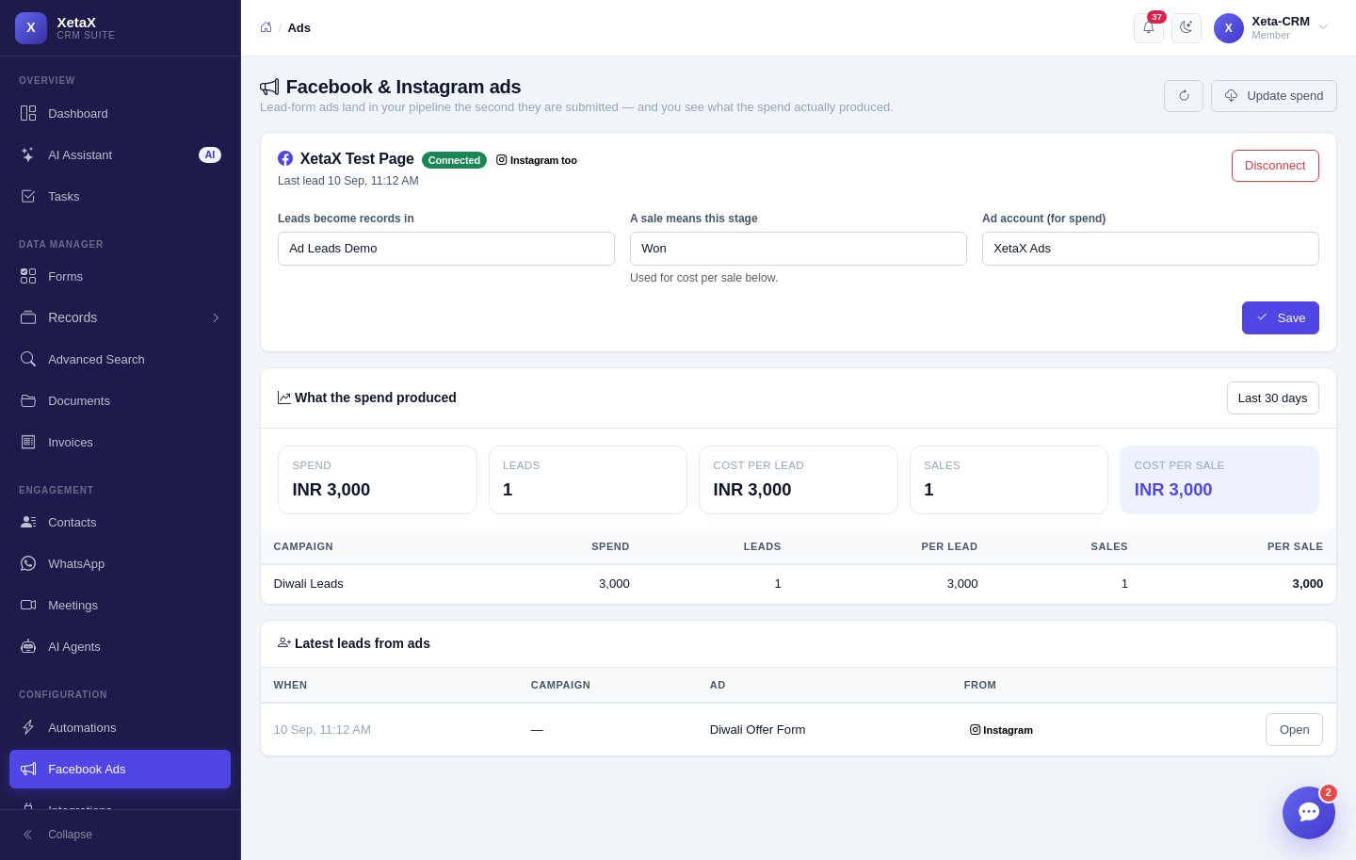
Task: Click the CAMPAIGN header in spend table
Action: 303,546
